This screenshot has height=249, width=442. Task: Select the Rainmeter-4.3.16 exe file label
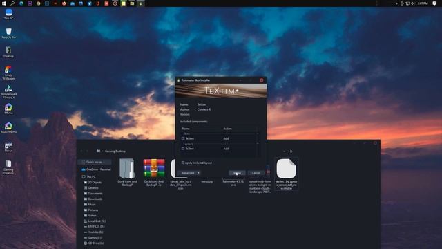click(x=233, y=183)
